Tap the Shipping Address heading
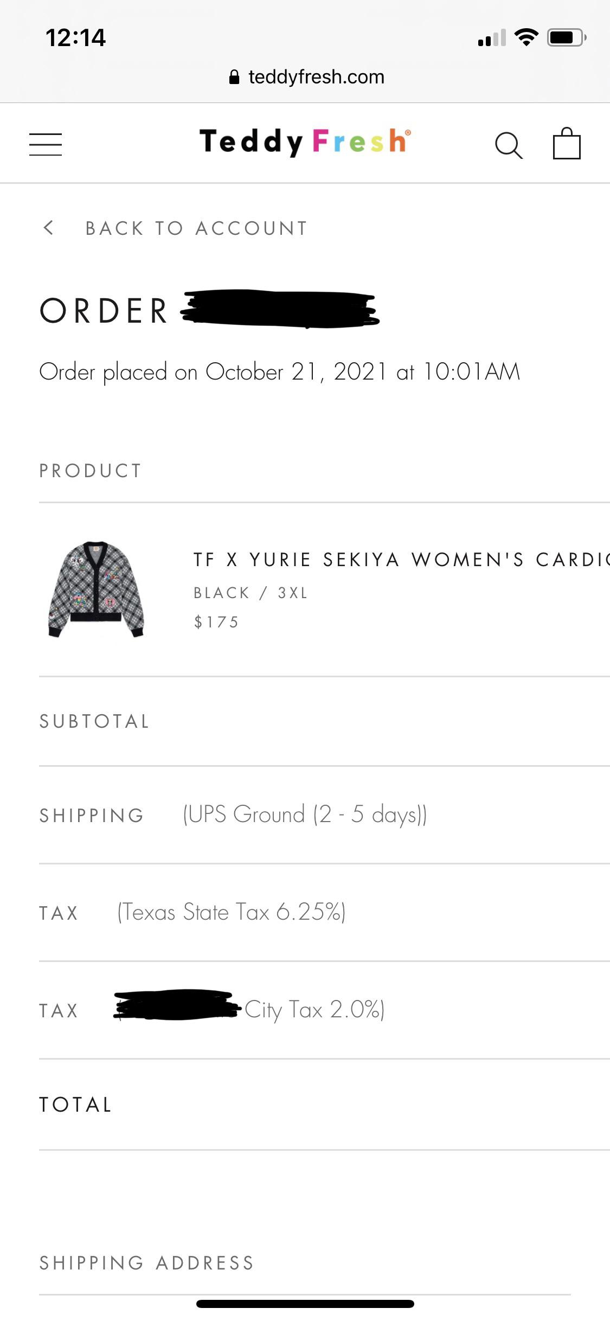610x1321 pixels. [x=146, y=1263]
